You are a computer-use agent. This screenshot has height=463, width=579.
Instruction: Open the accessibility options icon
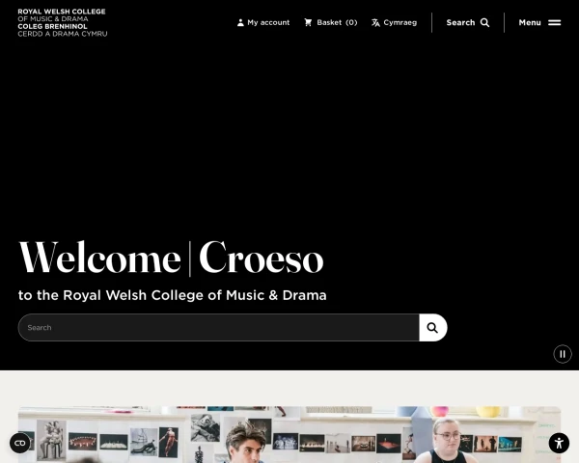559,443
